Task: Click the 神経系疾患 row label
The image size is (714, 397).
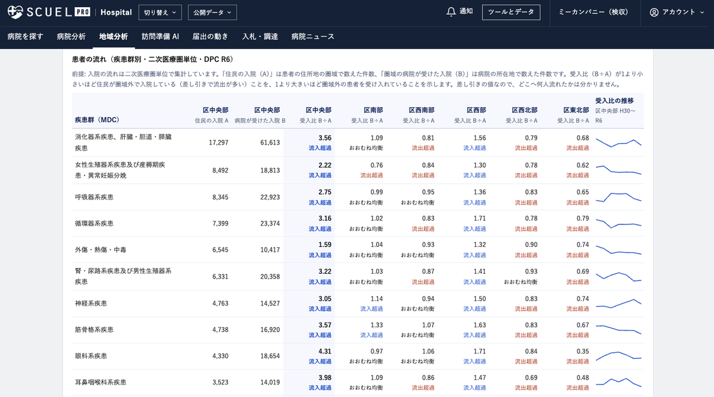Action: (x=90, y=303)
